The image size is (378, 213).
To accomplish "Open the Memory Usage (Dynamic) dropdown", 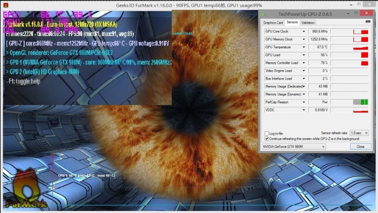I will coord(304,94).
